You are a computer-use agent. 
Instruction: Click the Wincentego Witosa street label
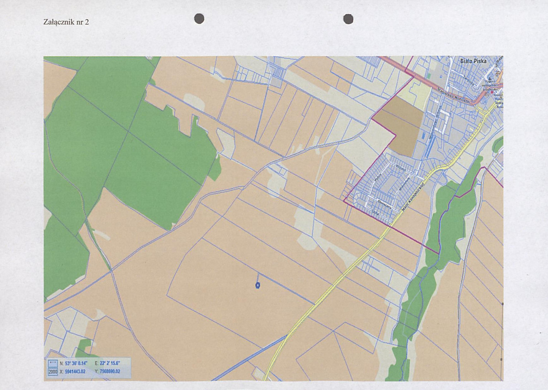435,123
